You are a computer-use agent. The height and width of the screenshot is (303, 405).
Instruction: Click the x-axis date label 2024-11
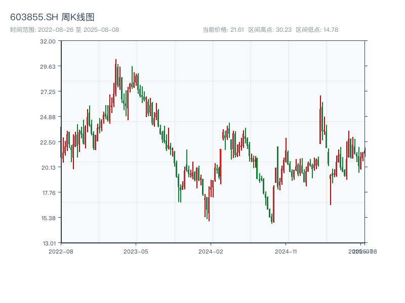pos(286,251)
